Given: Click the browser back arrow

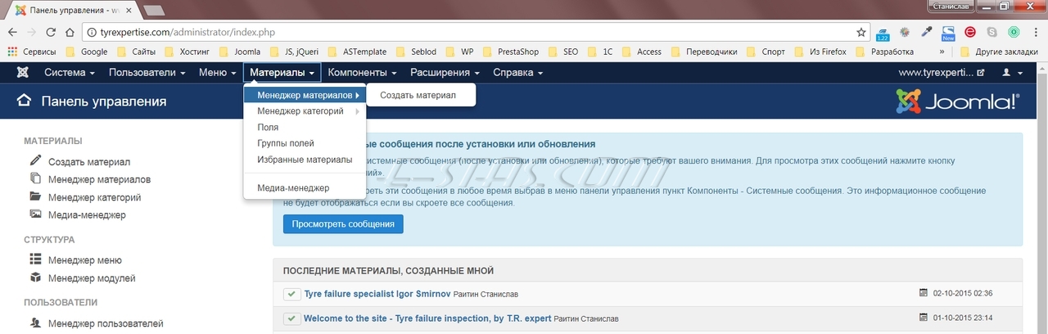Looking at the screenshot, I should pos(12,33).
